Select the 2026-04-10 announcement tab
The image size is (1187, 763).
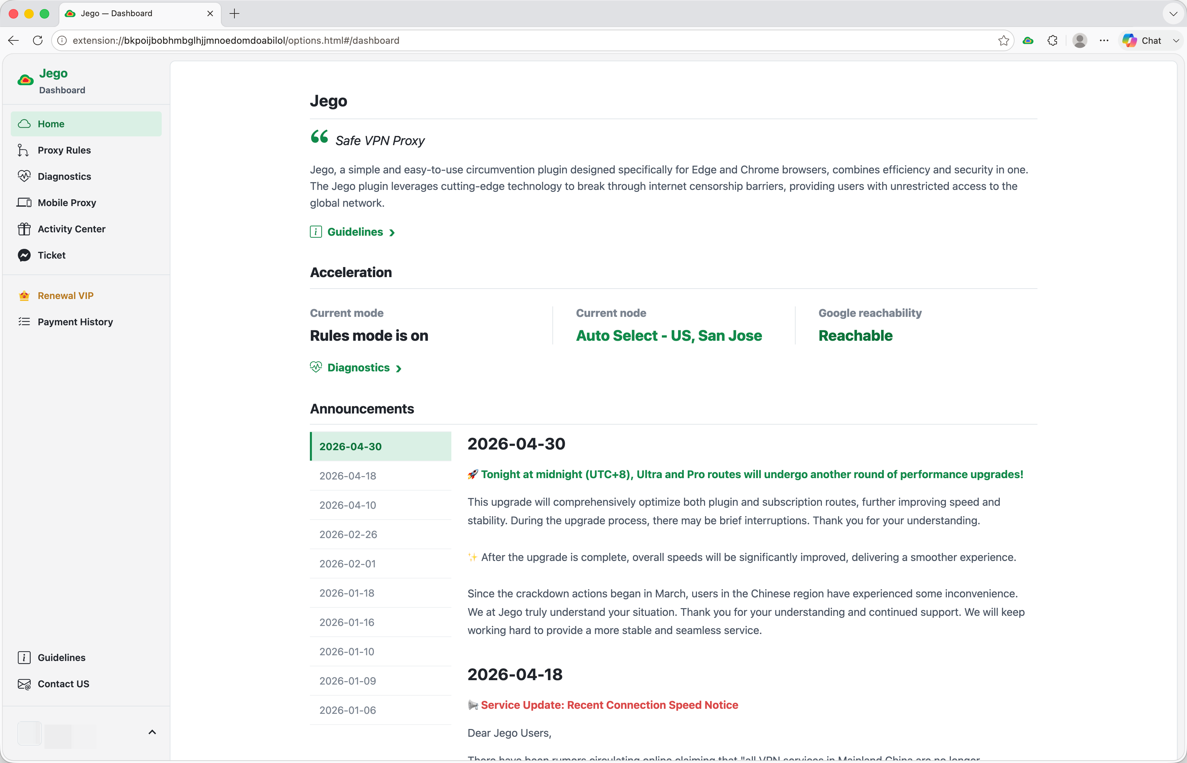click(381, 505)
